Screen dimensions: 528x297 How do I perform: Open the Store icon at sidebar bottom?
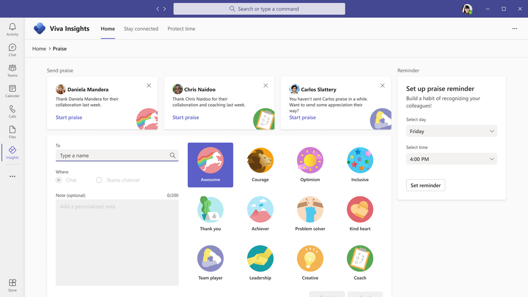point(12,285)
